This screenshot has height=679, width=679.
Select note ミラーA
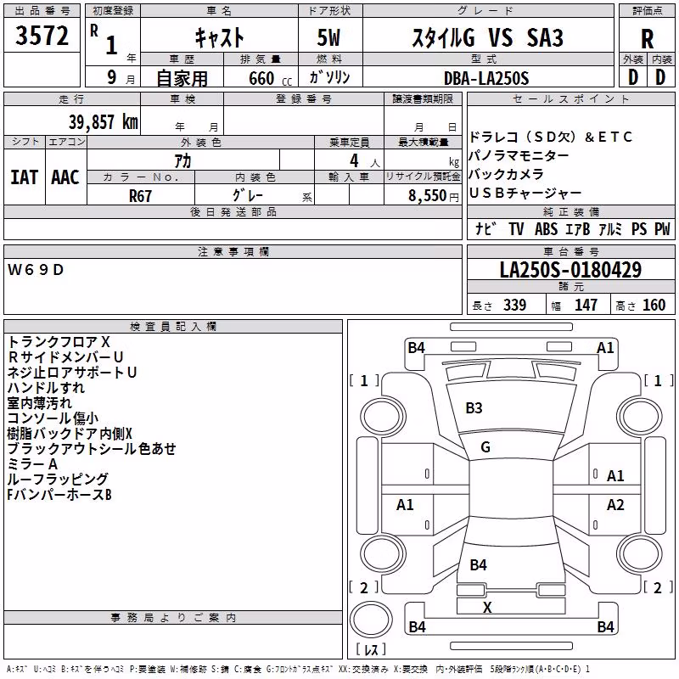32,464
